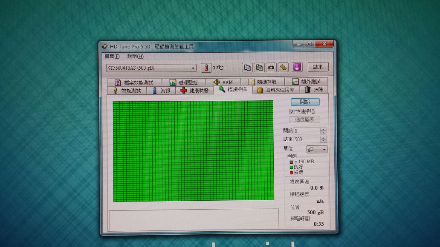Click the 開始 scan button
Viewport: 440px width, 247px height.
pos(305,102)
